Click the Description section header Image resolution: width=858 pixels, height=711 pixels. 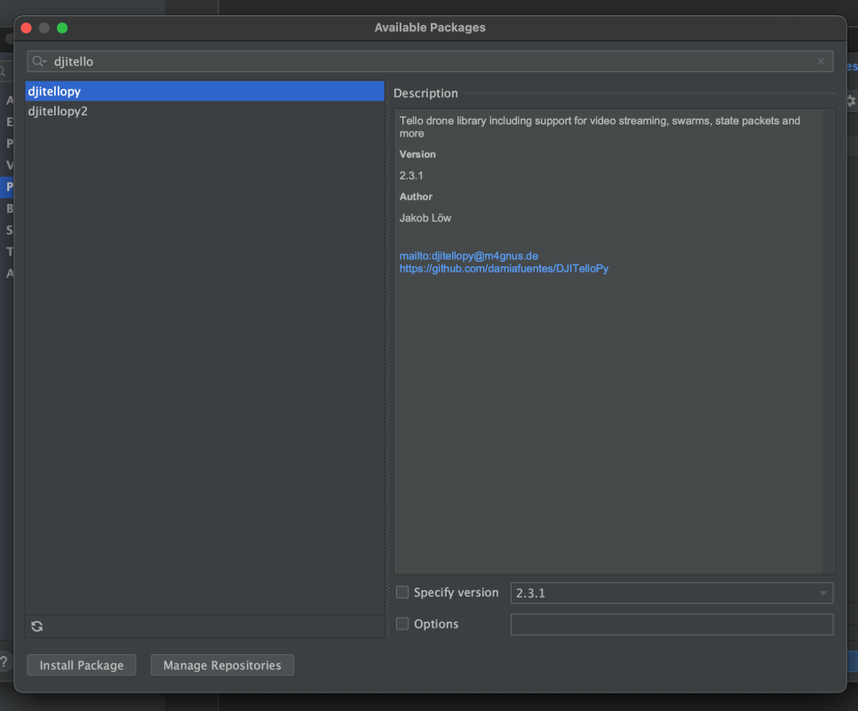click(x=425, y=93)
